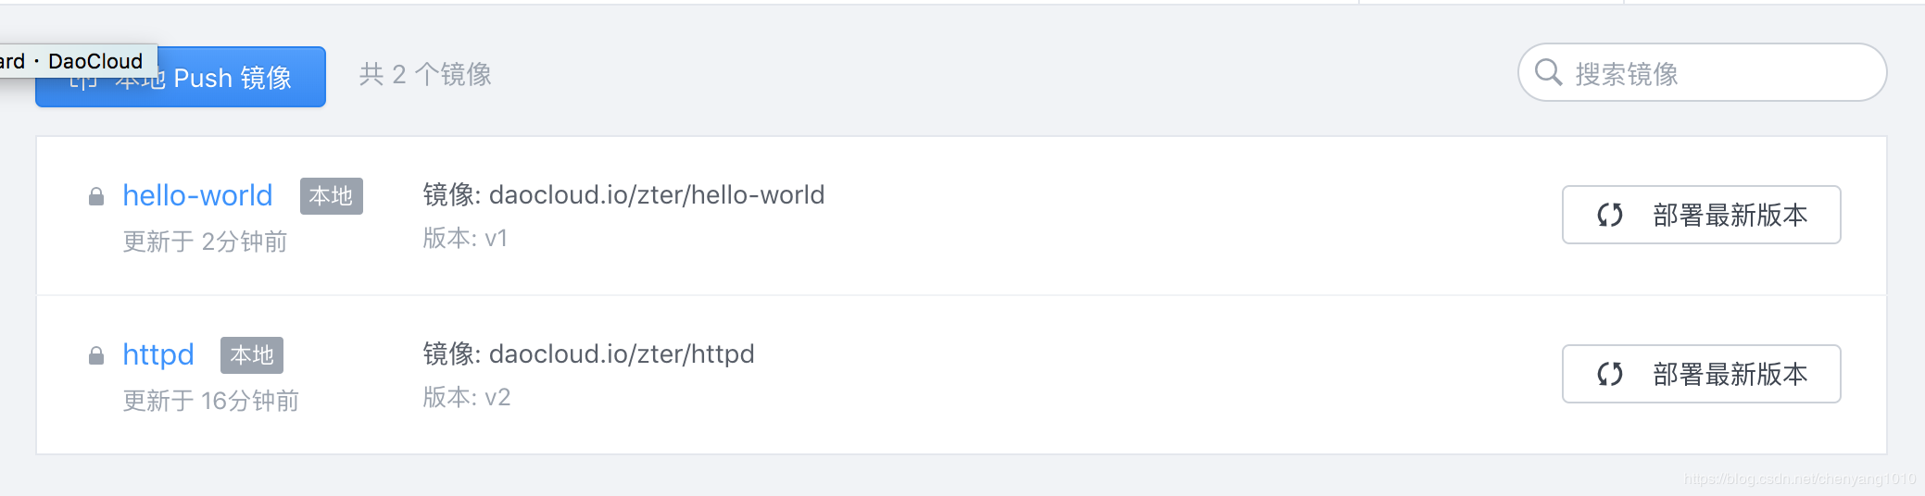Deploy latest version of hello-world
Viewport: 1925px width, 496px height.
tap(1701, 215)
